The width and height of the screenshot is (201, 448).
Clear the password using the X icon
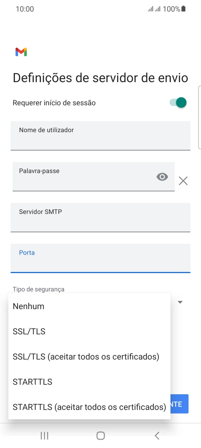183,181
